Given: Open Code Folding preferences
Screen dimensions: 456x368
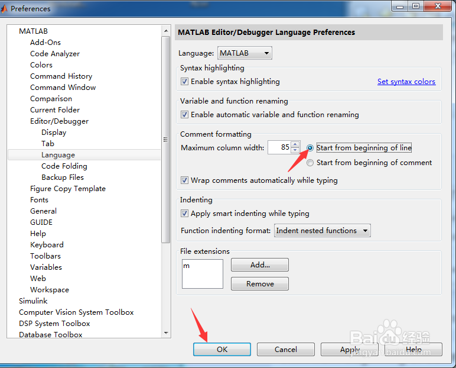Looking at the screenshot, I should [x=64, y=166].
